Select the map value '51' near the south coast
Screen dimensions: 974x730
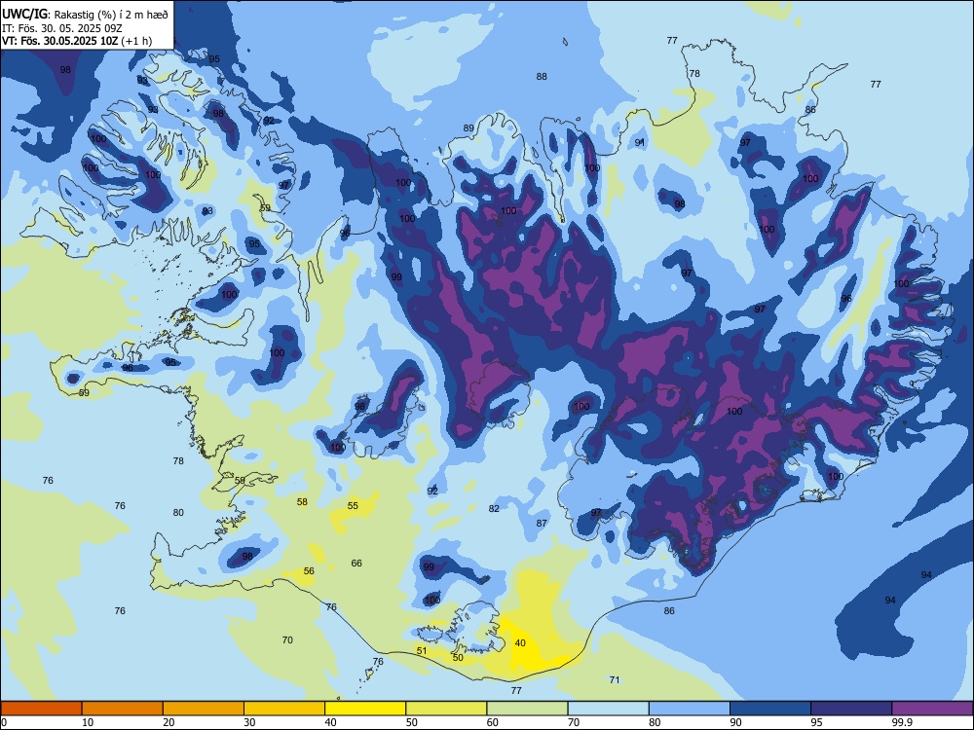pyautogui.click(x=422, y=650)
